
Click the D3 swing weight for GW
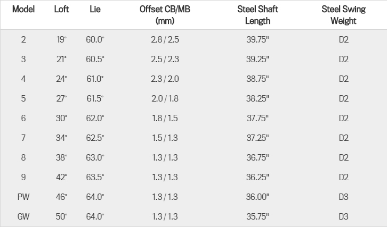click(344, 217)
